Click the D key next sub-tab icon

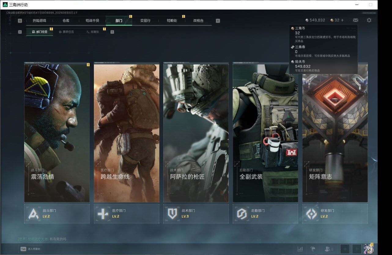112,32
